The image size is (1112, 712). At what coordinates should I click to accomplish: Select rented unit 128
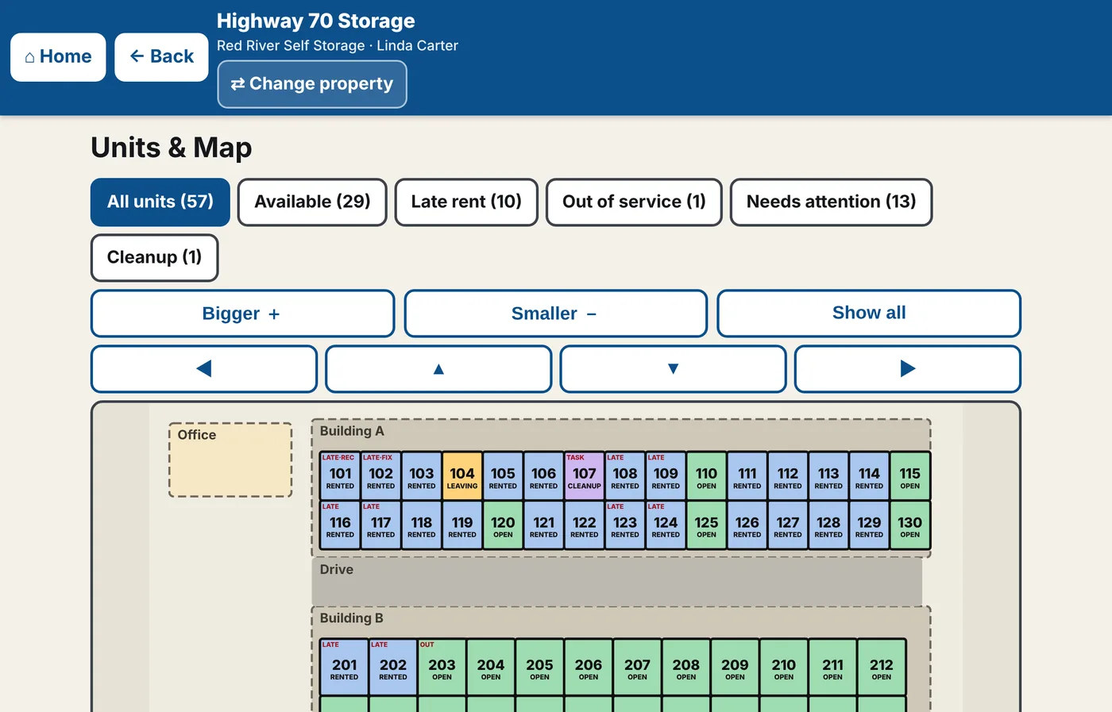tap(828, 525)
